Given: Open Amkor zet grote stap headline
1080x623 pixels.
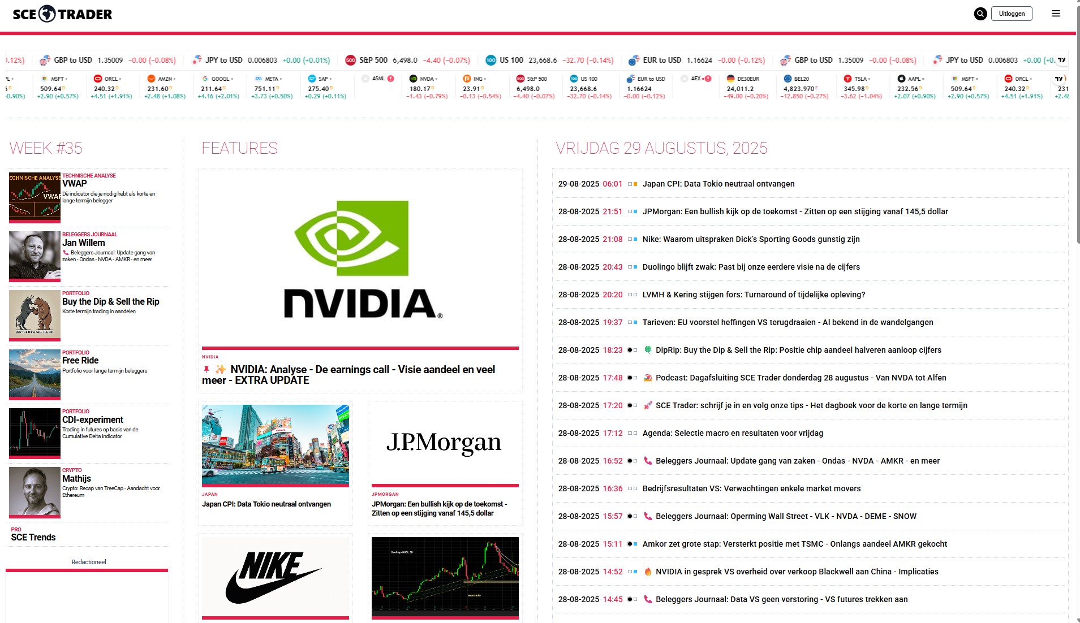Looking at the screenshot, I should pyautogui.click(x=794, y=544).
